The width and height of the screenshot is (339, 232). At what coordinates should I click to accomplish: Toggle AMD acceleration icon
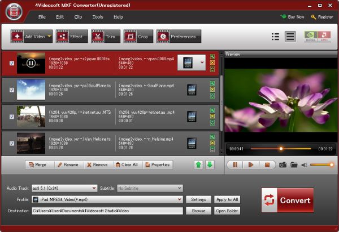[x=324, y=36]
